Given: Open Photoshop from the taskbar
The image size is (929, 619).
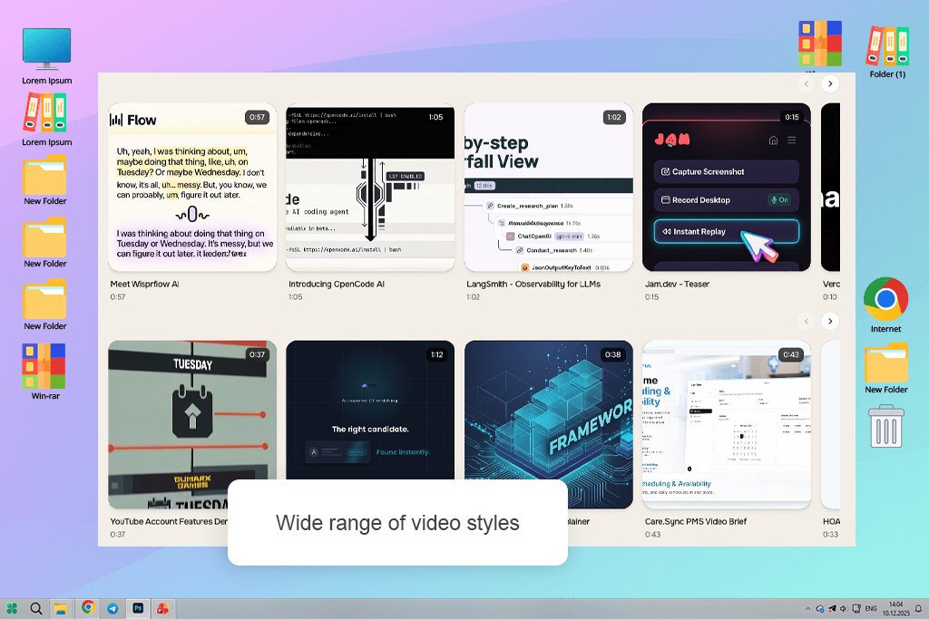Looking at the screenshot, I should tap(138, 608).
